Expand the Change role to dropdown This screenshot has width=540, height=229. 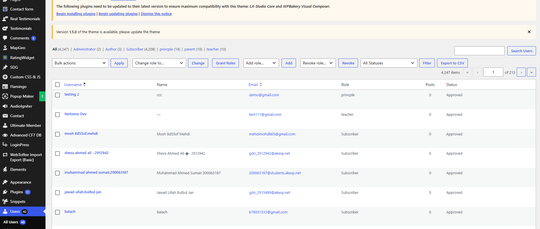tap(159, 63)
